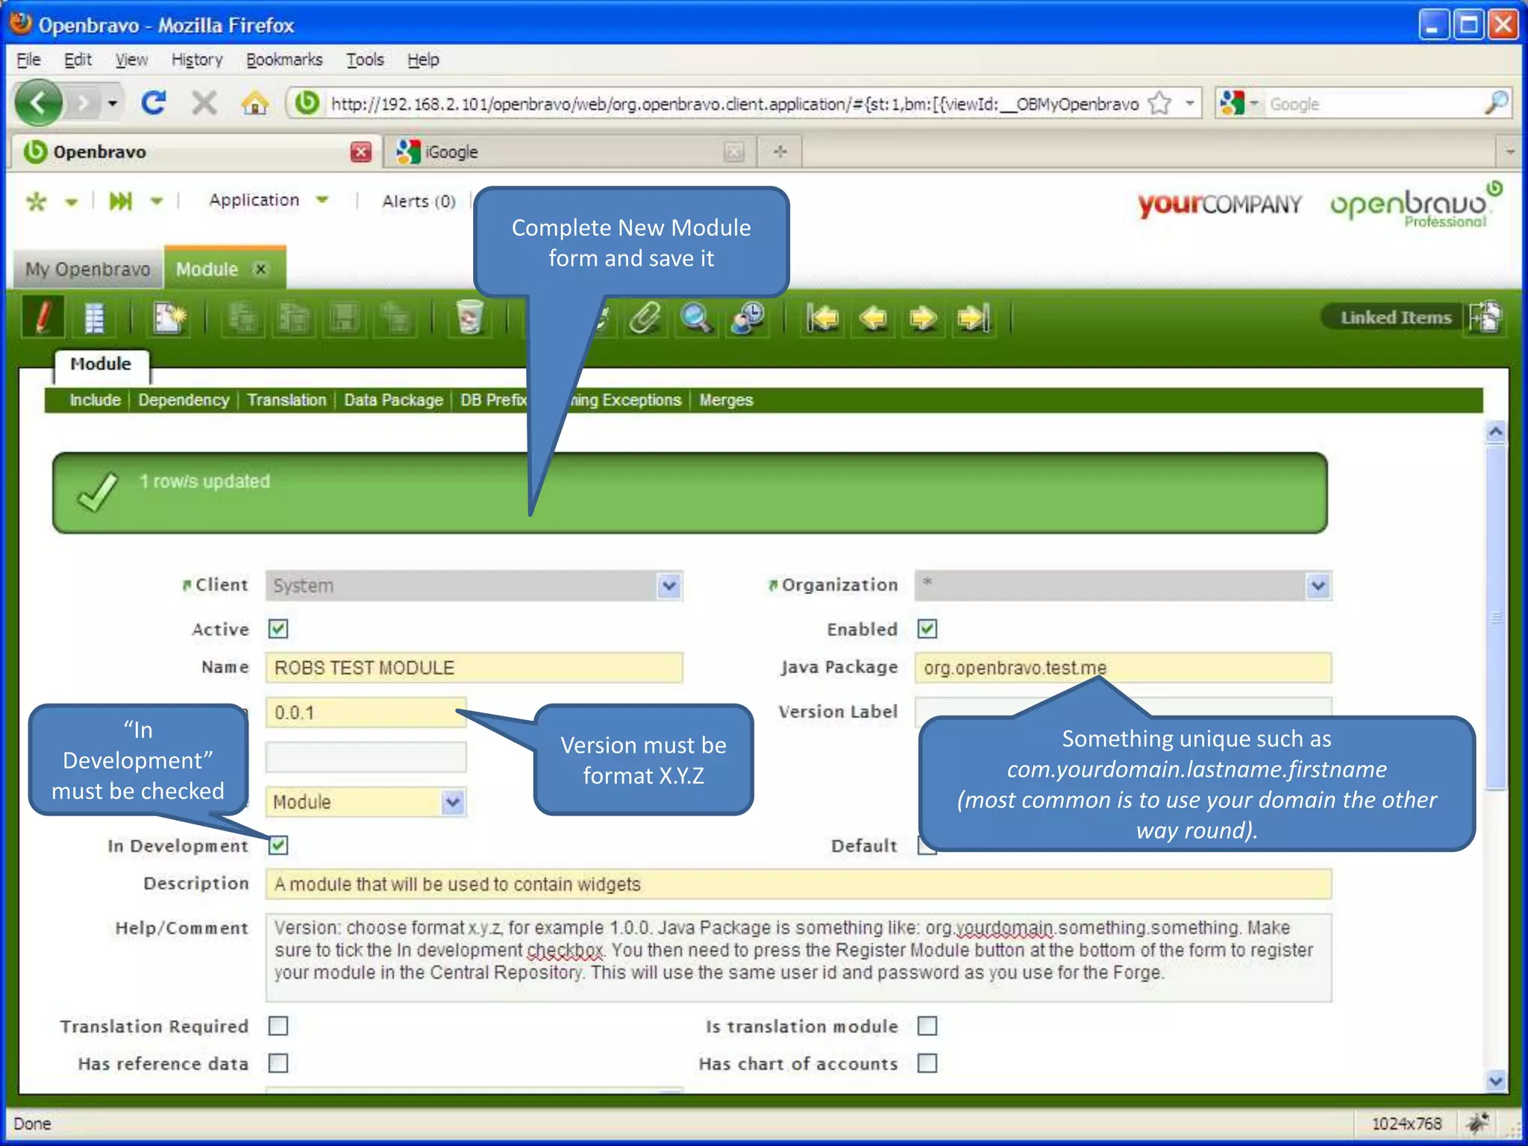
Task: Click the disabled Save floppy icon
Action: tap(344, 319)
